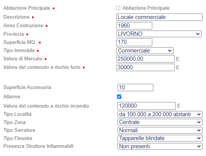Viewport: 206px width, 156px height.
Task: Select the contenuto a rischio incendio field
Action: point(147,106)
